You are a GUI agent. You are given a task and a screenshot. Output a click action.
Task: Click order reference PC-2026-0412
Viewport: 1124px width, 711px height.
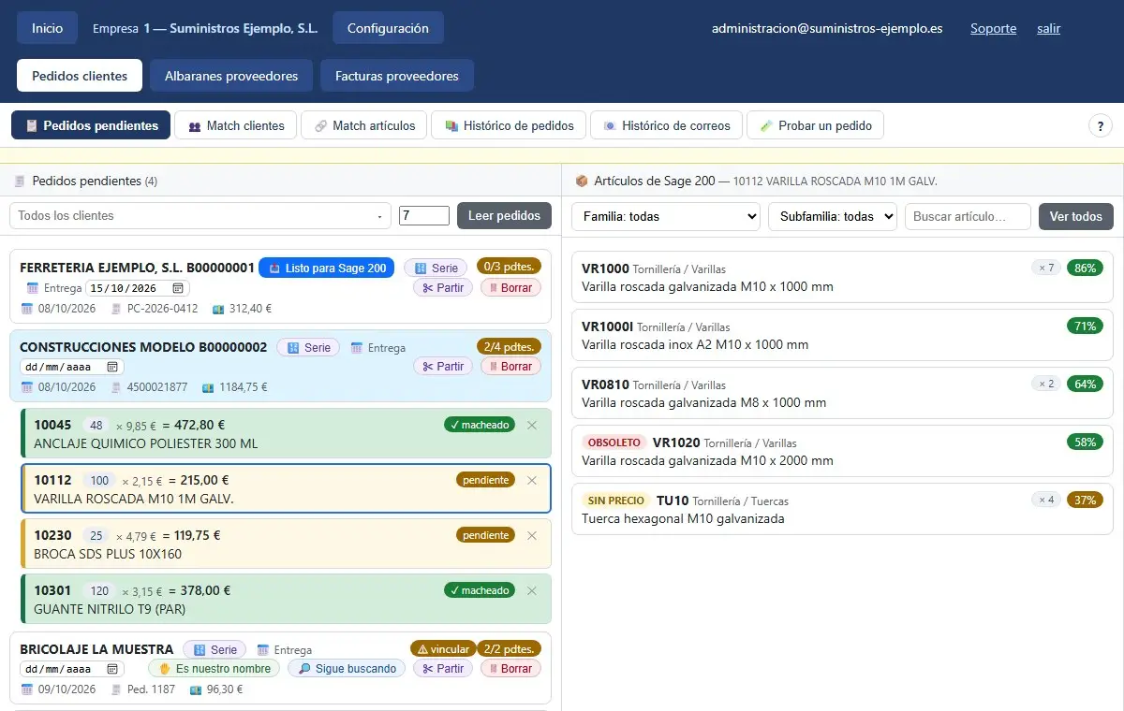pos(162,308)
